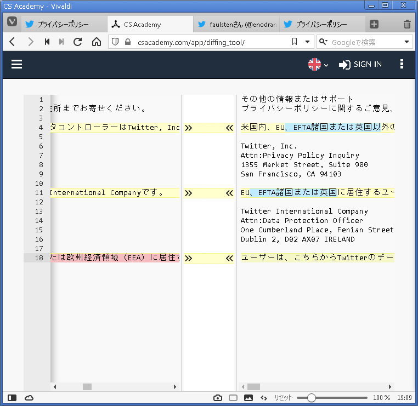Adjust the page zoom slider

pyautogui.click(x=332, y=398)
